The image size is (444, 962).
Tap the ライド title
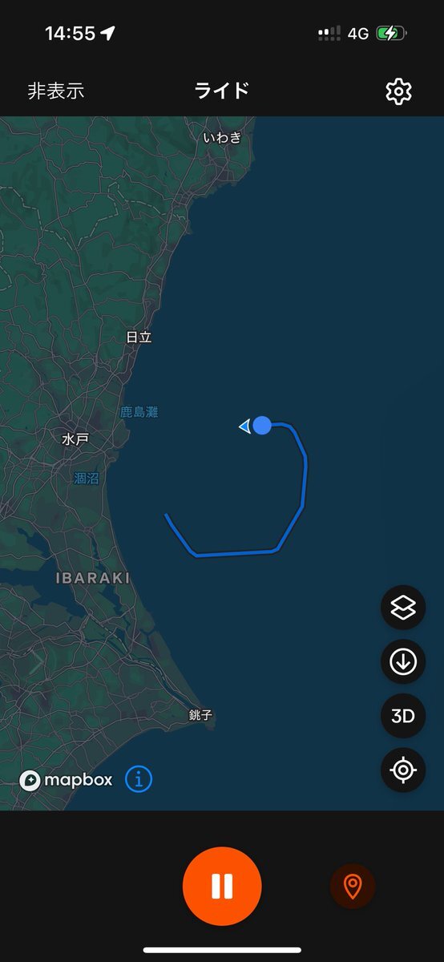point(222,90)
